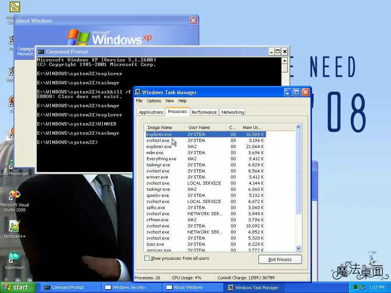Select taskmgr.exe process run by VM2

[x=205, y=189]
